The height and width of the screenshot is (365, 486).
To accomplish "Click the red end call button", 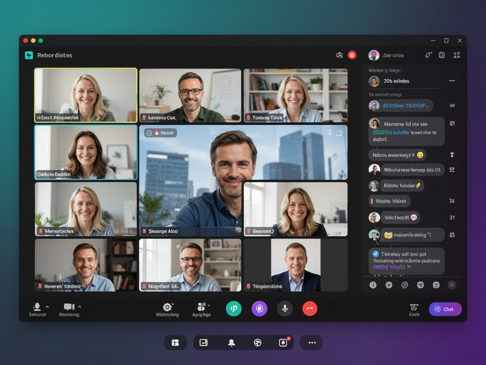I will (x=309, y=308).
